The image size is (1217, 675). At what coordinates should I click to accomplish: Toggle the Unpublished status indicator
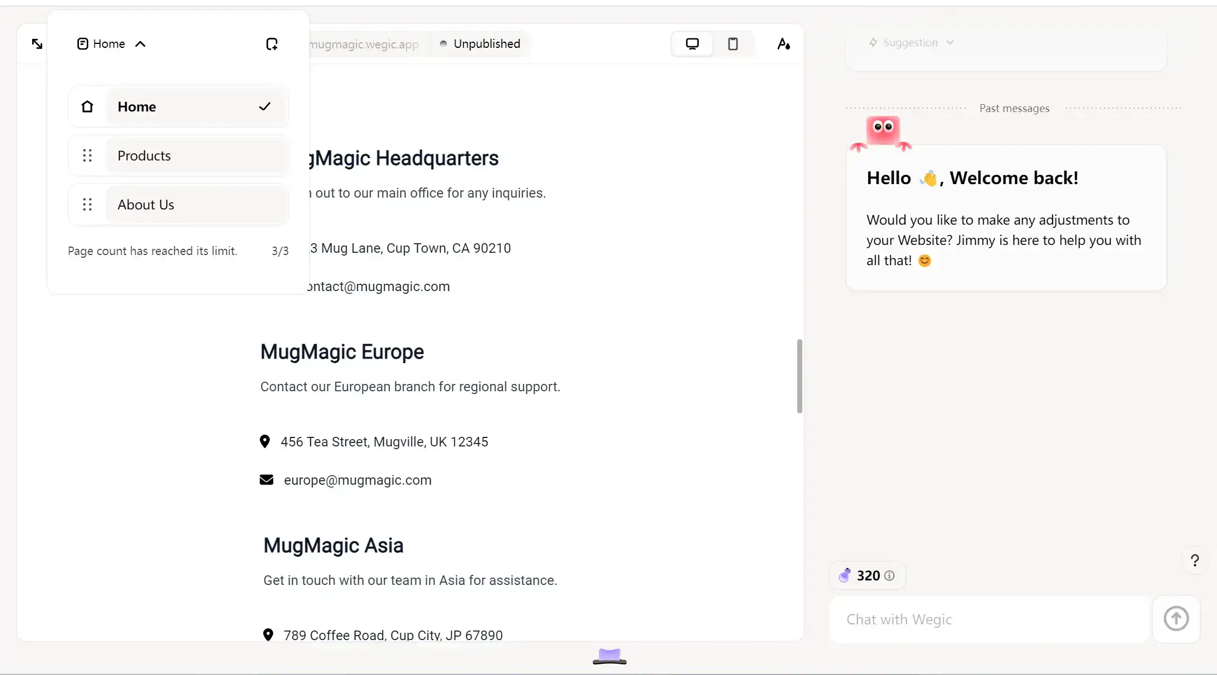481,43
